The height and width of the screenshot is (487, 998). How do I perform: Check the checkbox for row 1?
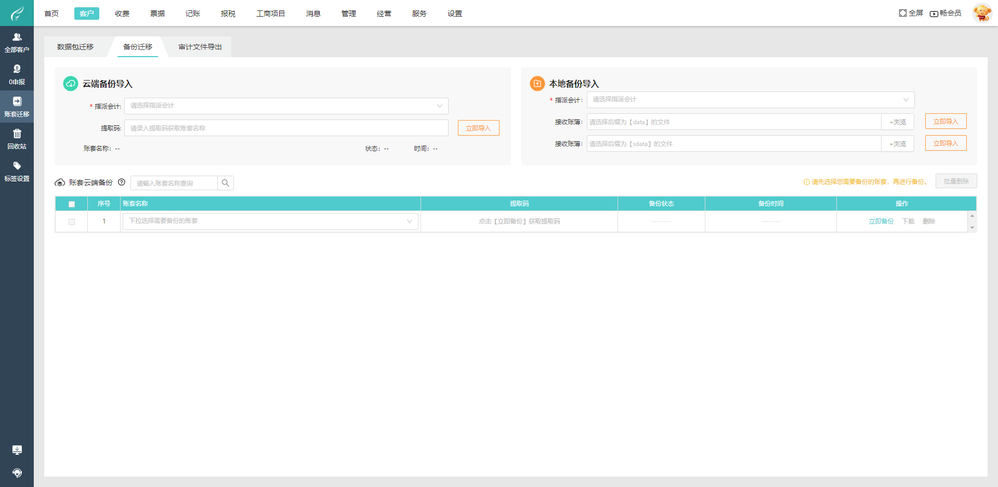point(72,221)
